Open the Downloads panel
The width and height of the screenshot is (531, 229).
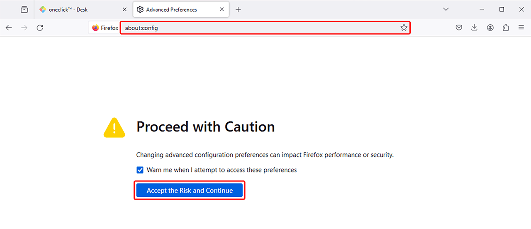click(475, 28)
